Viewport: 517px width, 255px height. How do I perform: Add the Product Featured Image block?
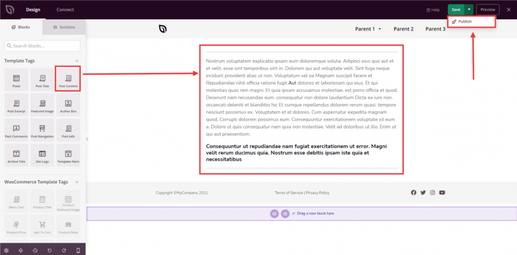coord(69,201)
